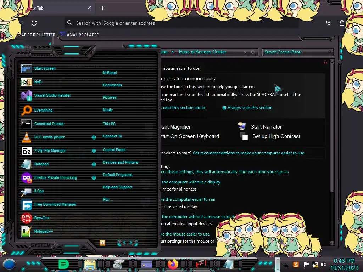Launch Firefox Private Browsing

[x=49, y=178]
